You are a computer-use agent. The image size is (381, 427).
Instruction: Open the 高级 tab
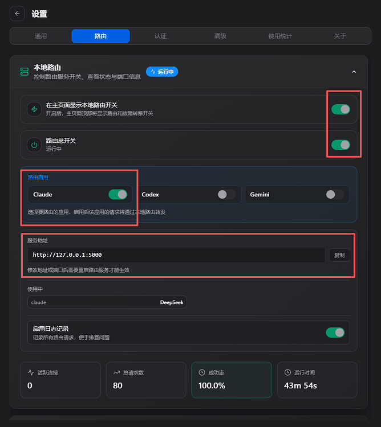click(x=220, y=36)
